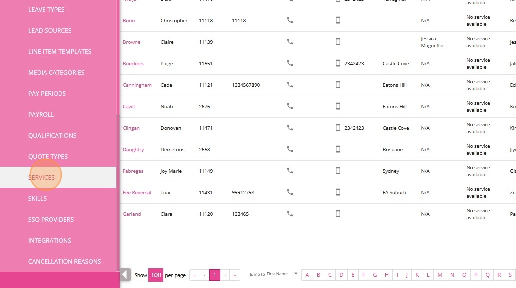The width and height of the screenshot is (516, 288).
Task: Click the mobile icon in Bueckers row
Action: [338, 63]
